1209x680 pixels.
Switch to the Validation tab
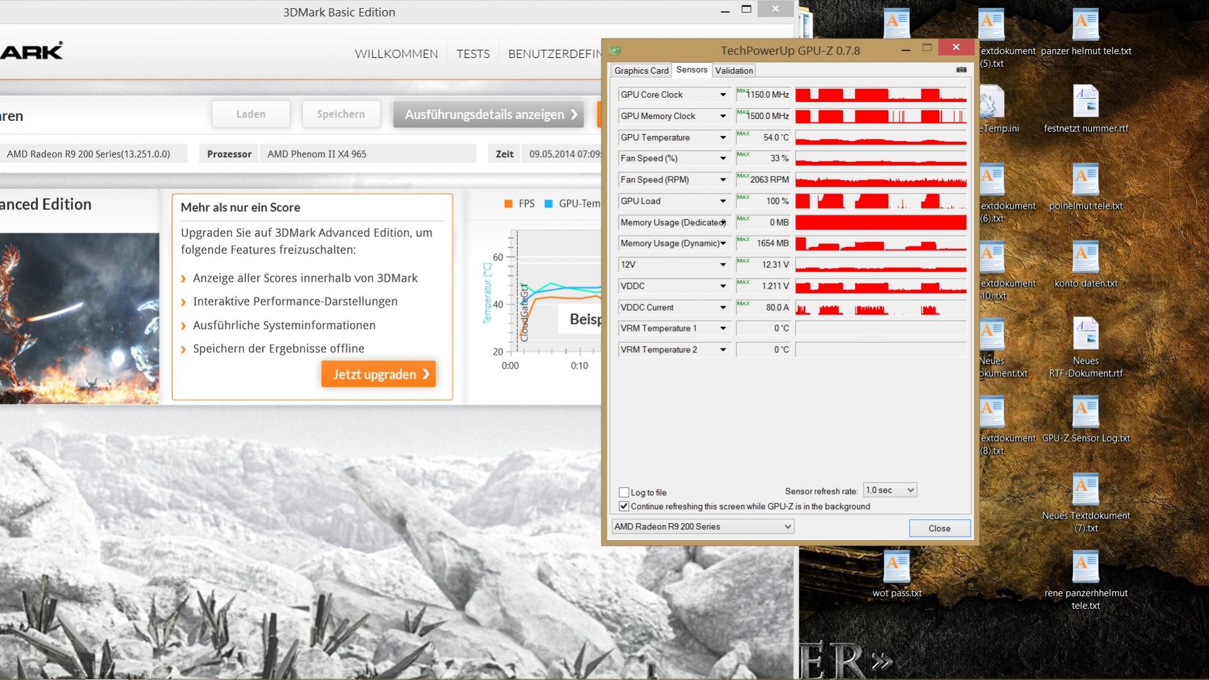click(x=734, y=71)
